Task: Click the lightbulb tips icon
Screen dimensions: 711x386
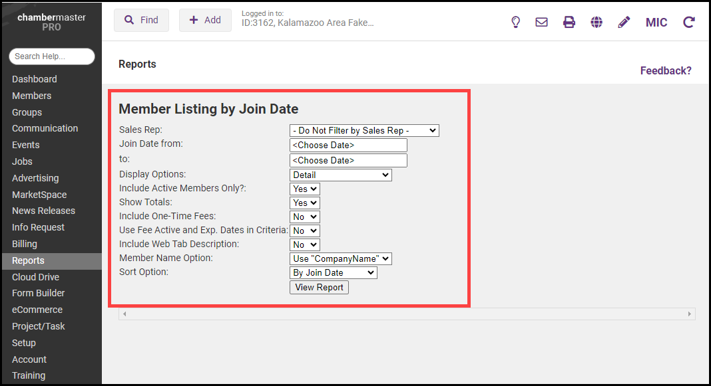Action: point(515,22)
